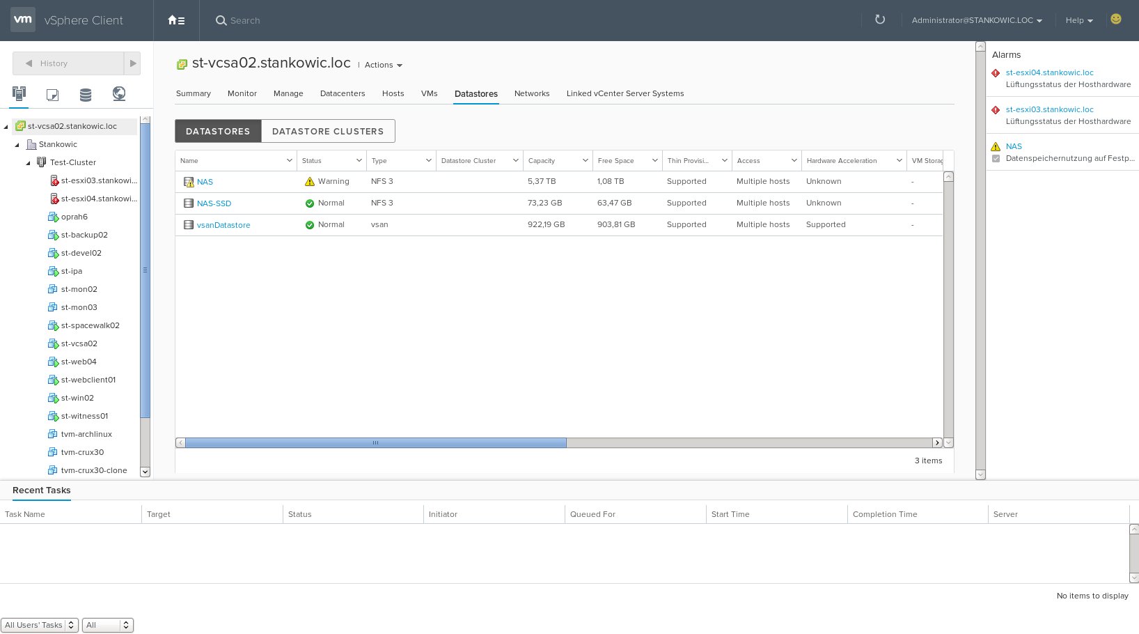Image resolution: width=1139 pixels, height=634 pixels.
Task: Go forward in History
Action: (x=132, y=63)
